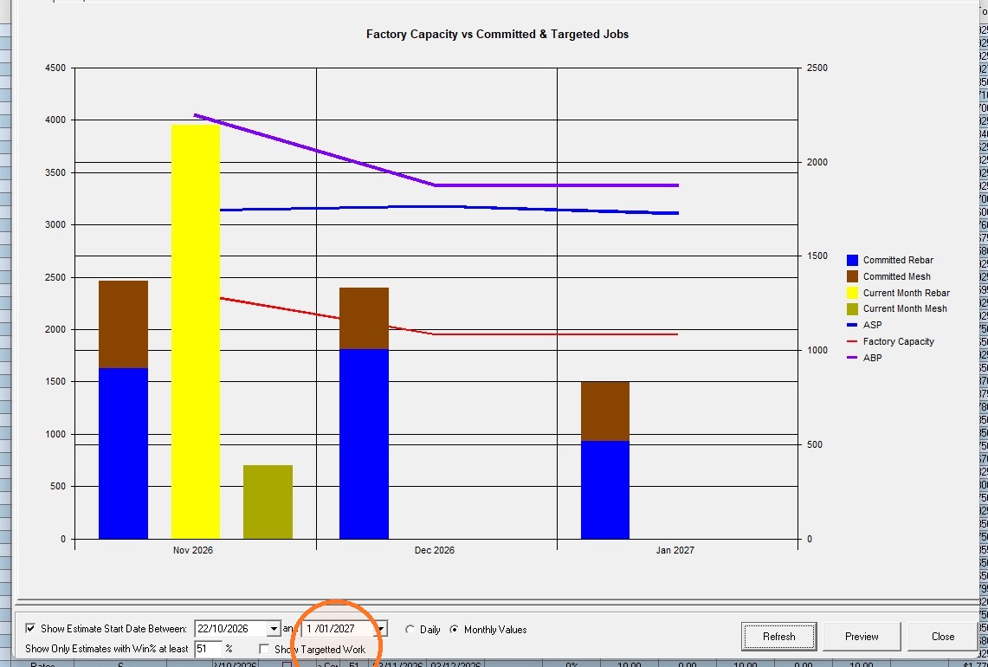Click the Committed Mesh legend swatch
The height and width of the screenshot is (667, 988).
853,276
